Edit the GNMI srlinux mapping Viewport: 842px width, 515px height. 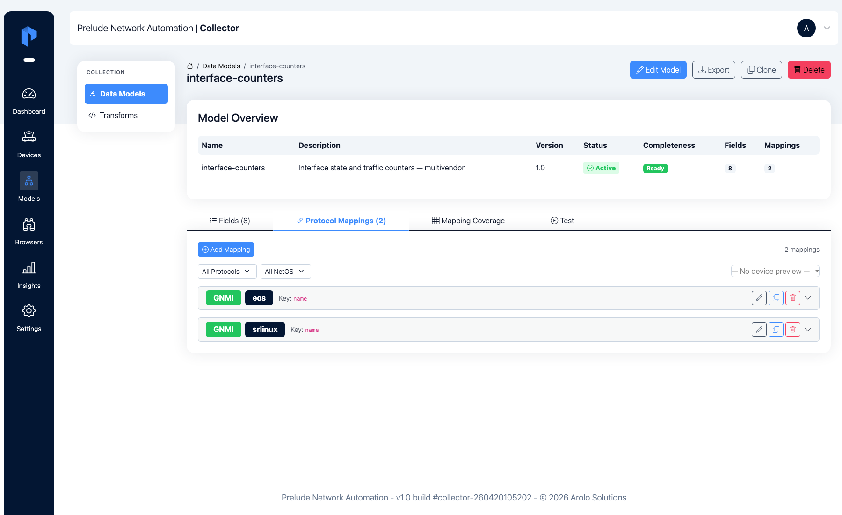[759, 330]
